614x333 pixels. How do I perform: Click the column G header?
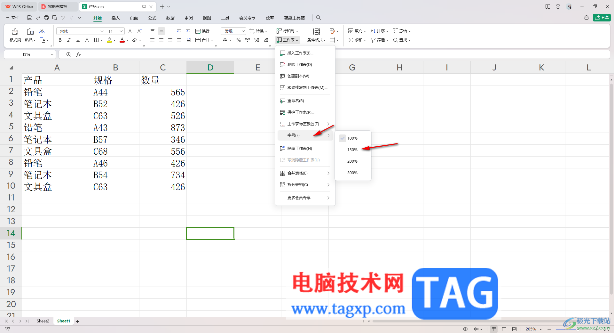[352, 68]
